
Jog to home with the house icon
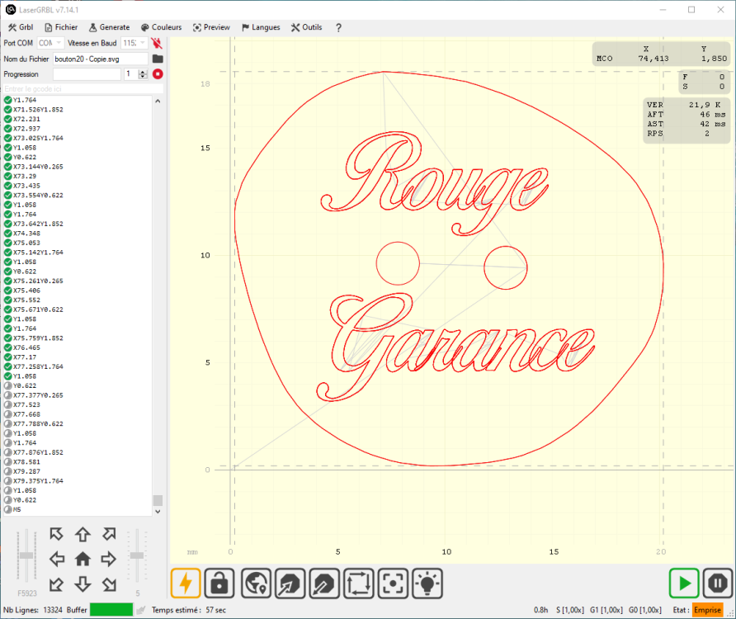click(x=83, y=559)
